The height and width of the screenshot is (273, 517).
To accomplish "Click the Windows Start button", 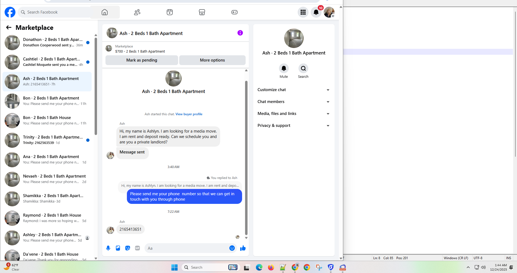I will point(175,268).
